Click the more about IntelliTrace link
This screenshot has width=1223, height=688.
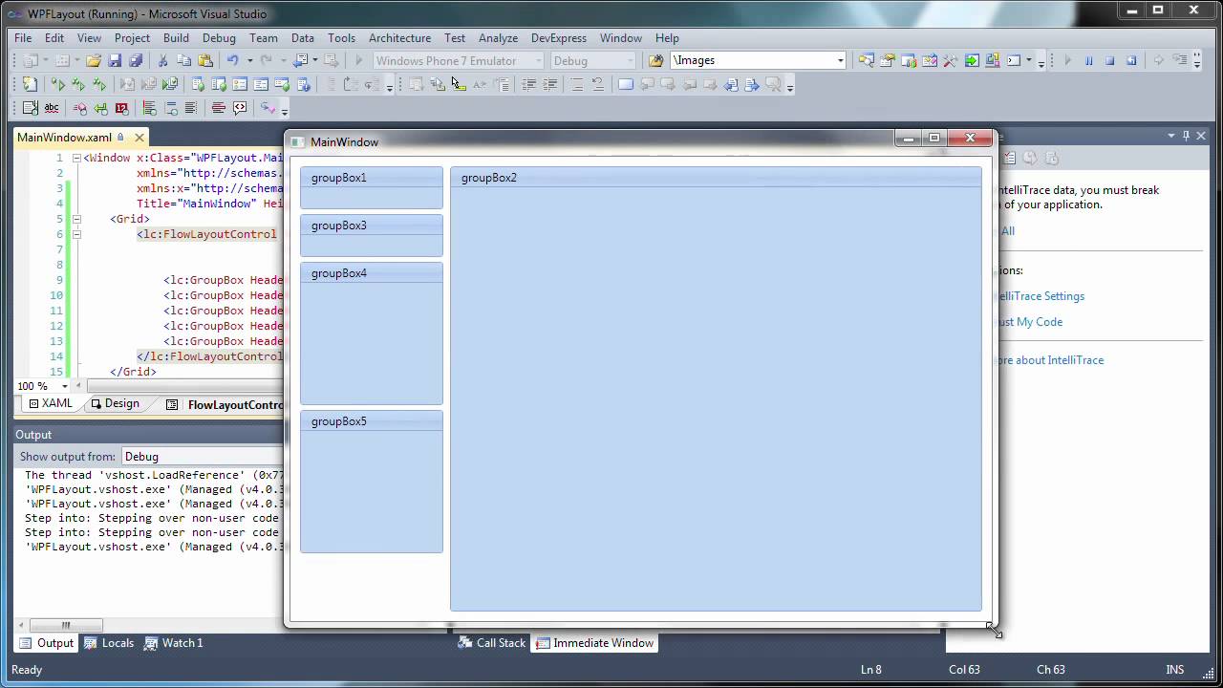coord(1049,360)
